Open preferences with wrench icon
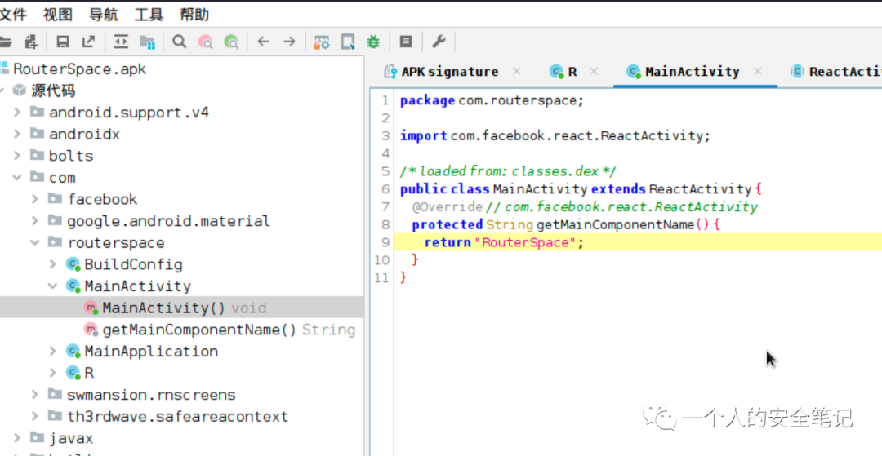This screenshot has height=456, width=882. point(439,42)
